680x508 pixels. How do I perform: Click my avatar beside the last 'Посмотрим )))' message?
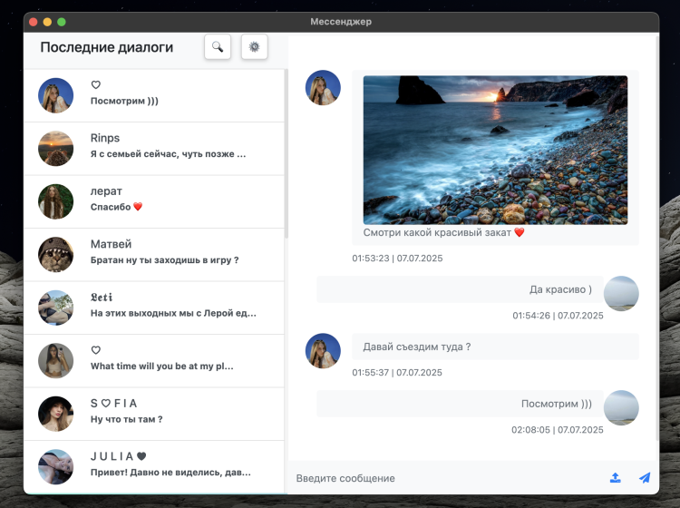(621, 408)
